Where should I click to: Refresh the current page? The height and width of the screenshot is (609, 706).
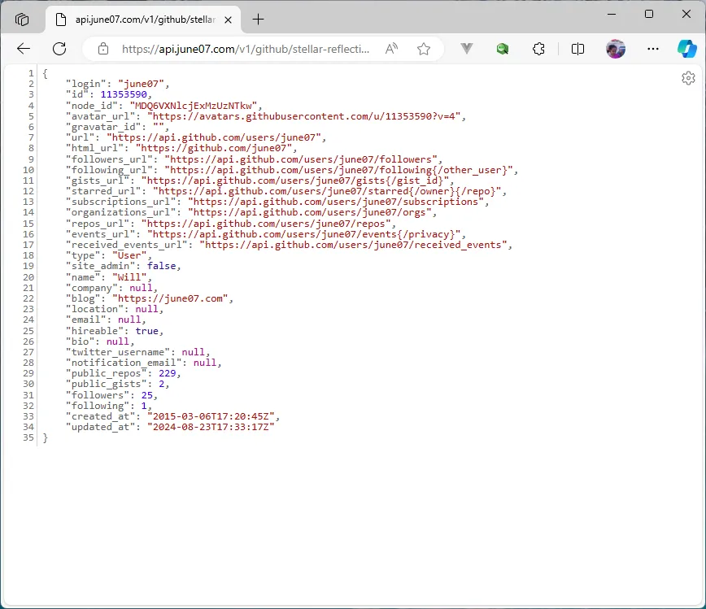point(59,49)
